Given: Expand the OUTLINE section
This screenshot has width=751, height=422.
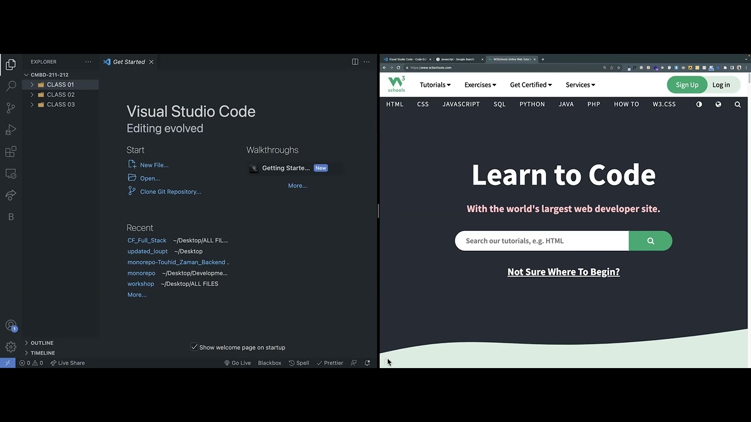Looking at the screenshot, I should [42, 343].
